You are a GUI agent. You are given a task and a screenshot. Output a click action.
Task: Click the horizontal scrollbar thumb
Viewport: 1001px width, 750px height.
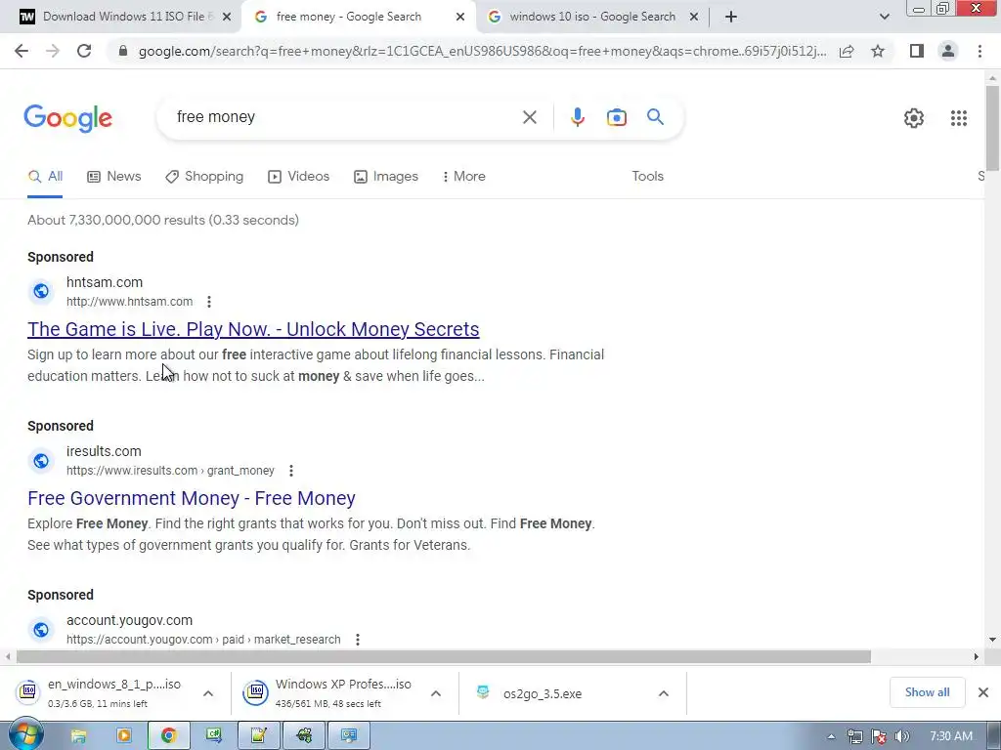[444, 657]
